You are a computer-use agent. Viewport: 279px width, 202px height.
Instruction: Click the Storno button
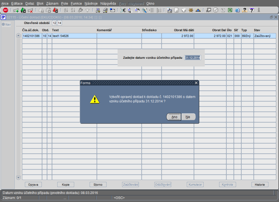click(x=98, y=185)
